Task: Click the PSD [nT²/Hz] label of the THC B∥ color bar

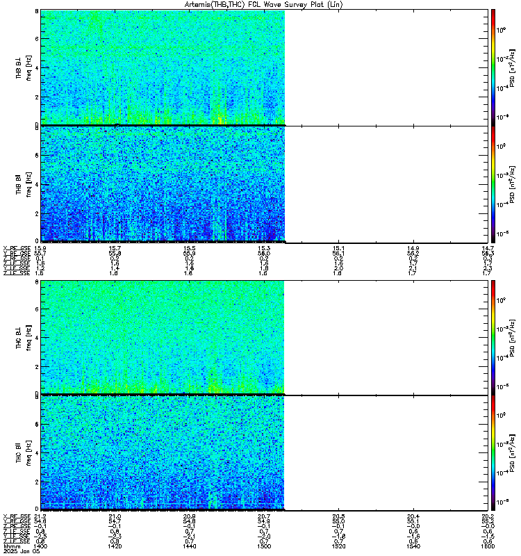Action: pyautogui.click(x=512, y=453)
